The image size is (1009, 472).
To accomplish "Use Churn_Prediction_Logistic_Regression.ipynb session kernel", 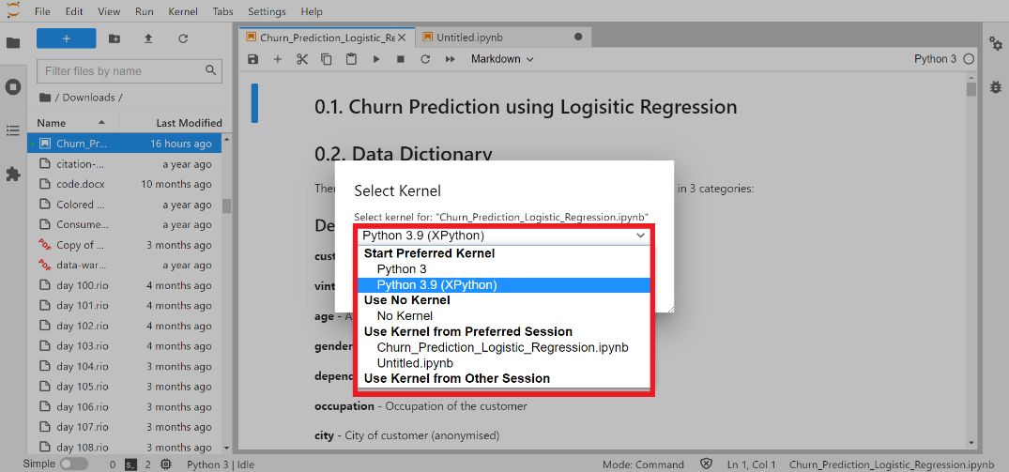I will click(502, 348).
